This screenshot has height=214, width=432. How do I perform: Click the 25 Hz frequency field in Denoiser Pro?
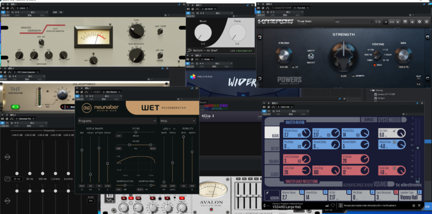[x=17, y=179]
